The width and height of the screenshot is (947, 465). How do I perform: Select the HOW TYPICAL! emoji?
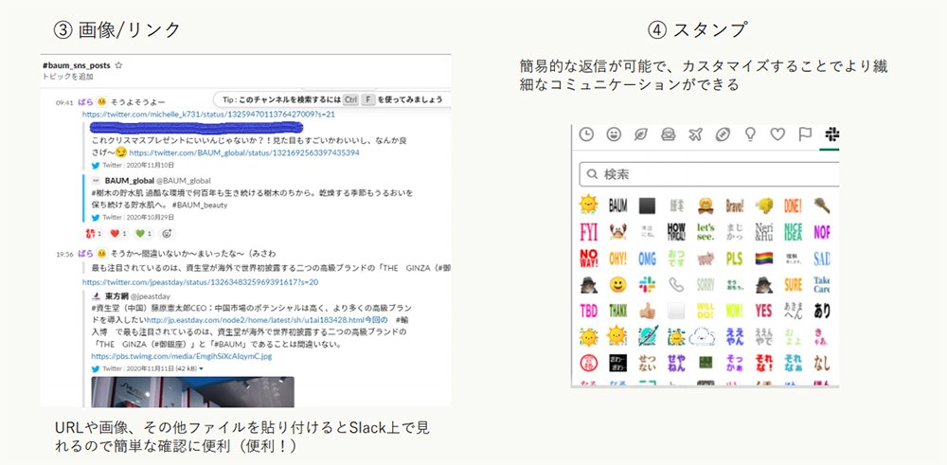coord(676,232)
